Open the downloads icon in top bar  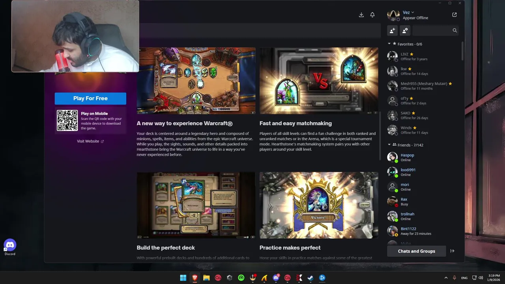[361, 15]
